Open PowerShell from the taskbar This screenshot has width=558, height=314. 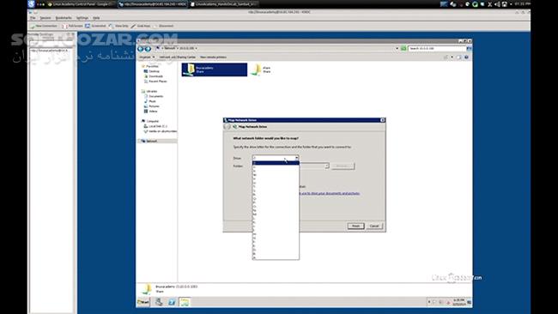coord(172,302)
